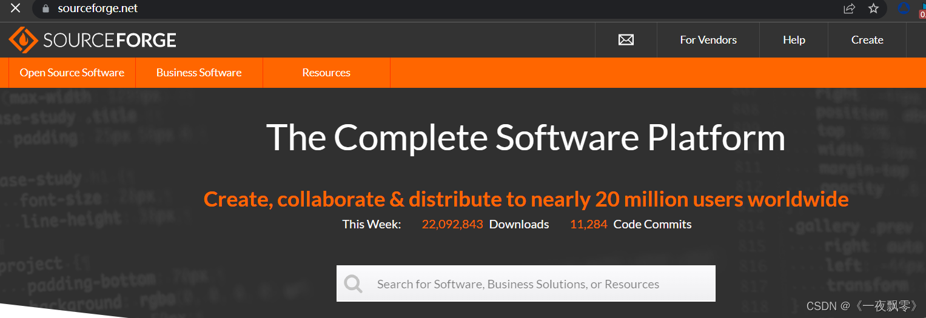Click the SourceForge logo
926x318 pixels.
(92, 40)
